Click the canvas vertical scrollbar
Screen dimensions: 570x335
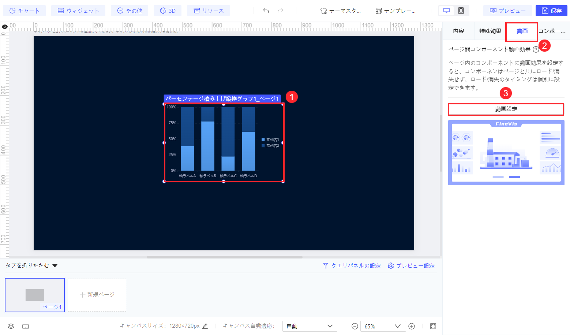pyautogui.click(x=441, y=143)
